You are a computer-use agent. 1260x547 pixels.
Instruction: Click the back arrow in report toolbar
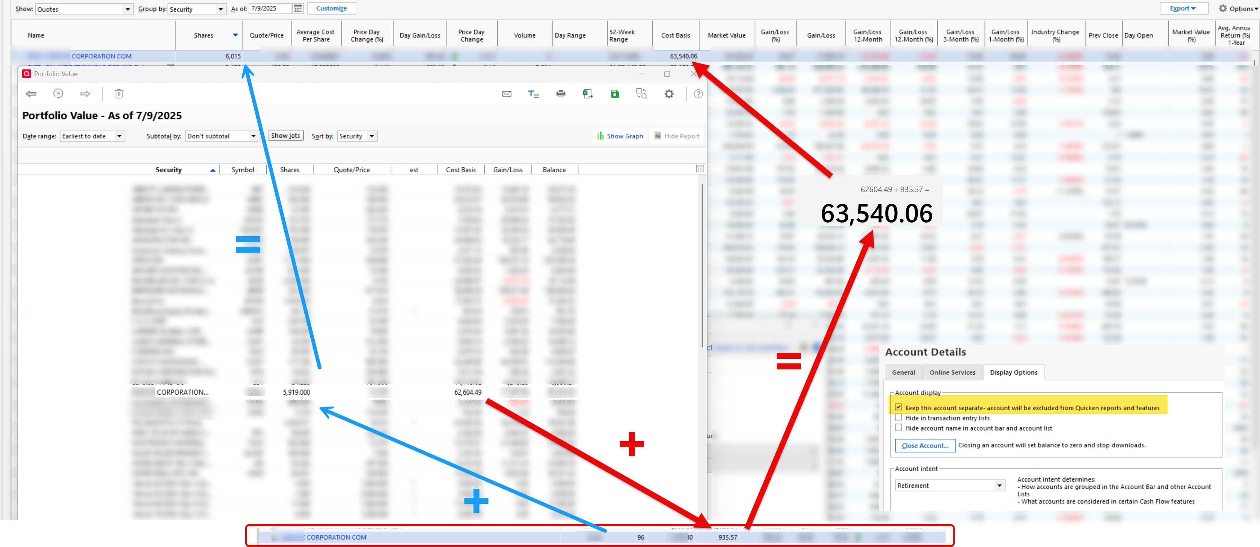click(31, 94)
